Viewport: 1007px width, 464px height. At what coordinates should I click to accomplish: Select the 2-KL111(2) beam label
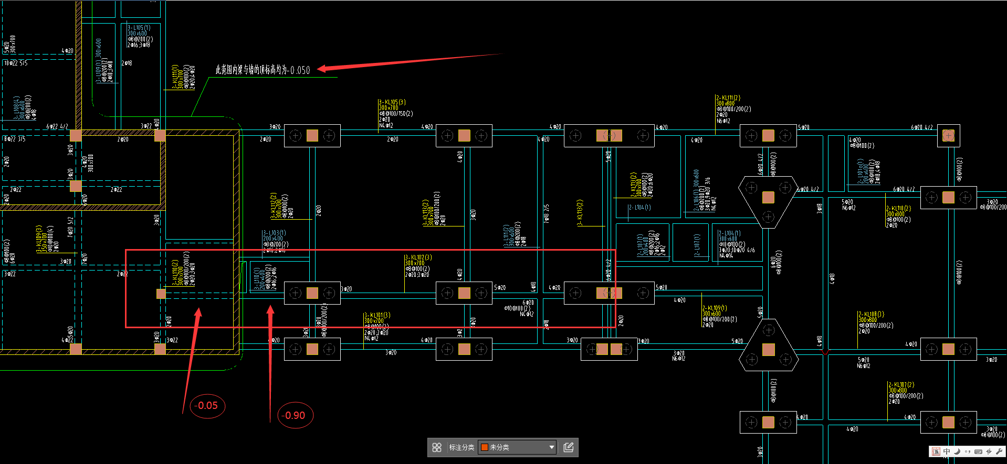[729, 98]
